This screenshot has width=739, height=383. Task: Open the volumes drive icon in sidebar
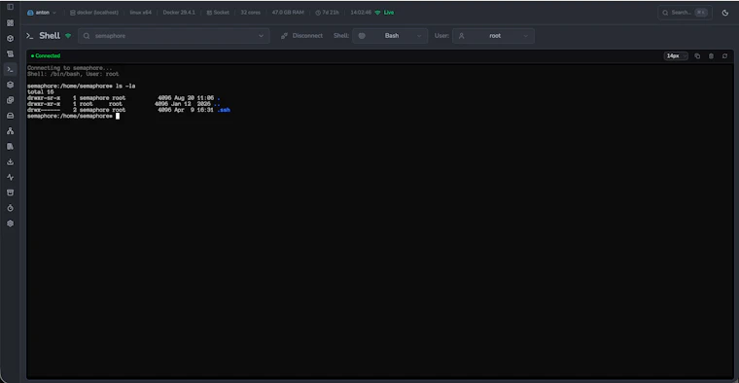click(10, 116)
